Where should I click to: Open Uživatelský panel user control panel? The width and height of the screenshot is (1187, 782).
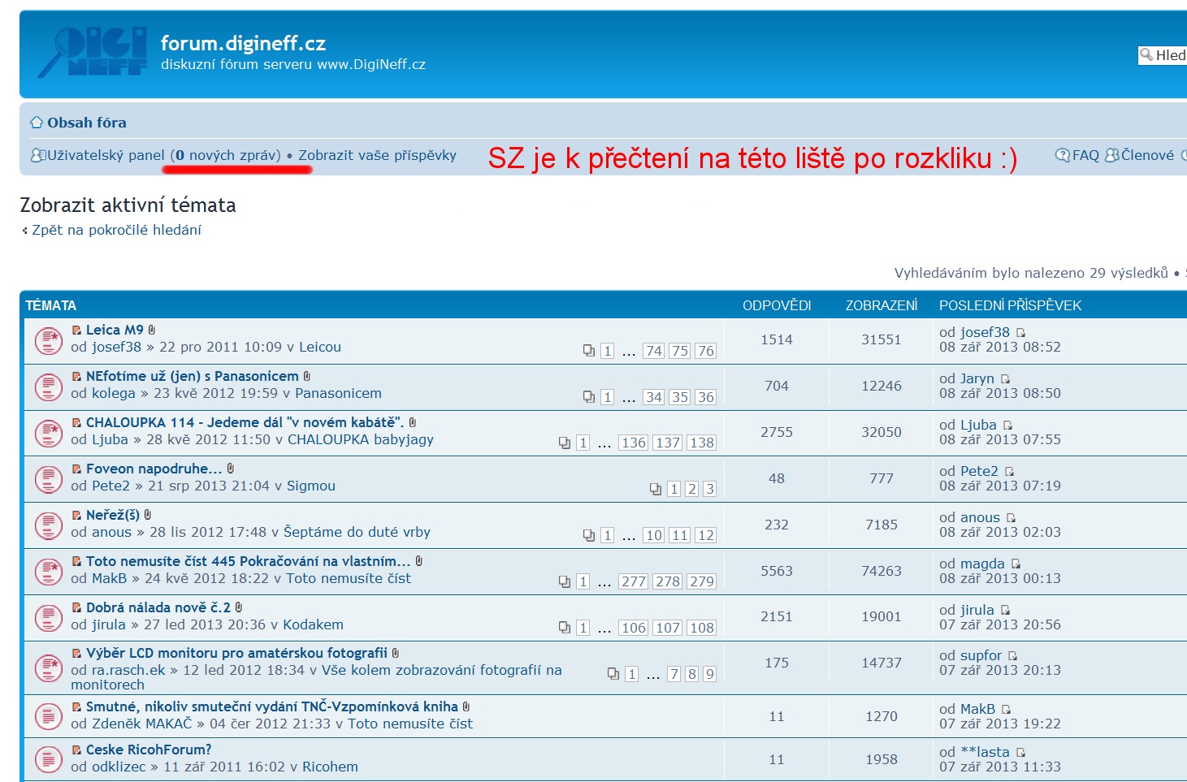106,155
